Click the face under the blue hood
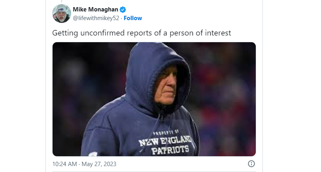This screenshot has width=321, height=172. pos(167,85)
